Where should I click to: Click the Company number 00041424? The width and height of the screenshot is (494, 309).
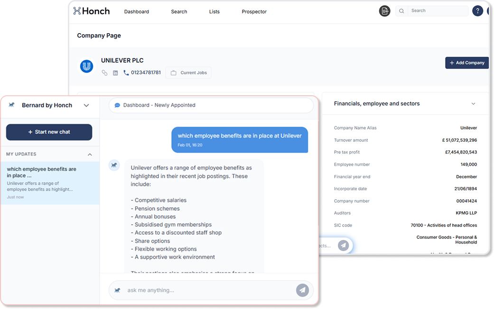[x=466, y=201]
